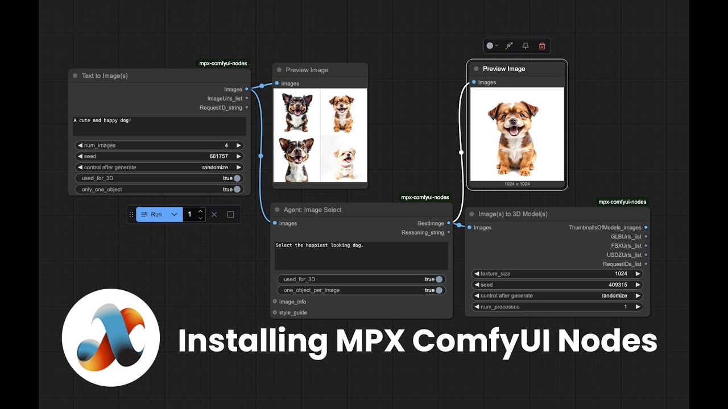
Task: Increment the batch count spinner up arrow
Action: click(x=200, y=211)
